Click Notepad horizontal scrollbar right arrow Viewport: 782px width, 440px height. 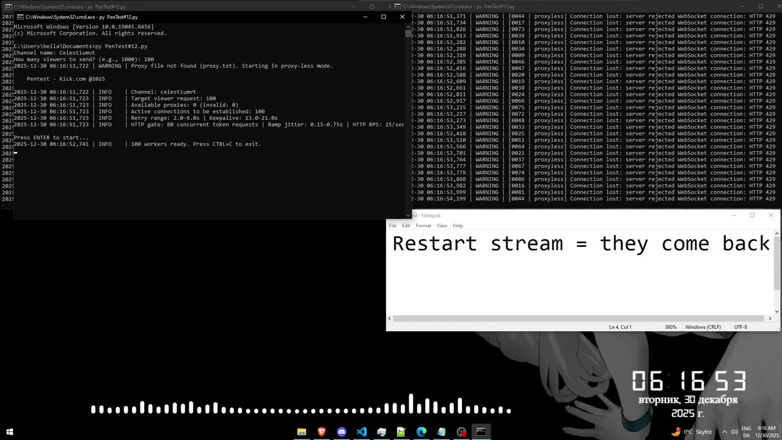pos(770,318)
